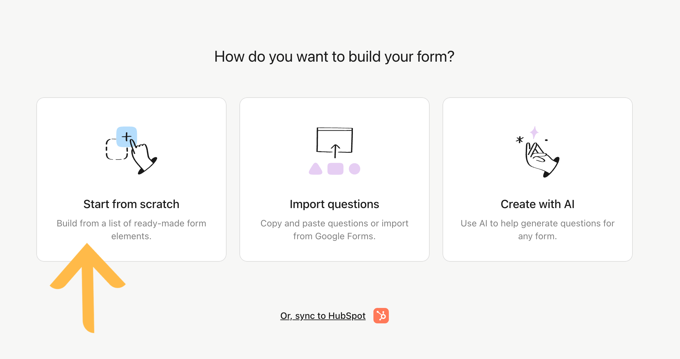Open the 'Or, sync to HubSpot' link
The width and height of the screenshot is (680, 359).
click(323, 316)
